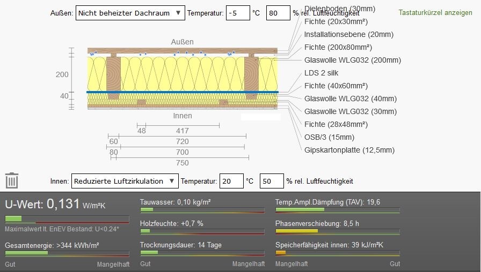Select the 'Gipskartonplatte (12,5mm)' layer label
This screenshot has height=272, width=481.
click(x=349, y=150)
